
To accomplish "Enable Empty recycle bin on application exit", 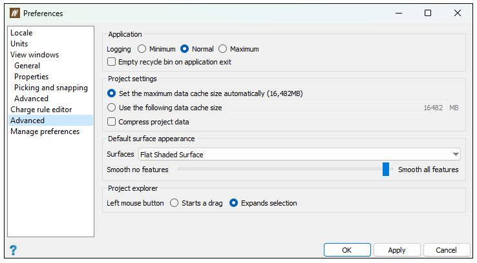I will [112, 62].
